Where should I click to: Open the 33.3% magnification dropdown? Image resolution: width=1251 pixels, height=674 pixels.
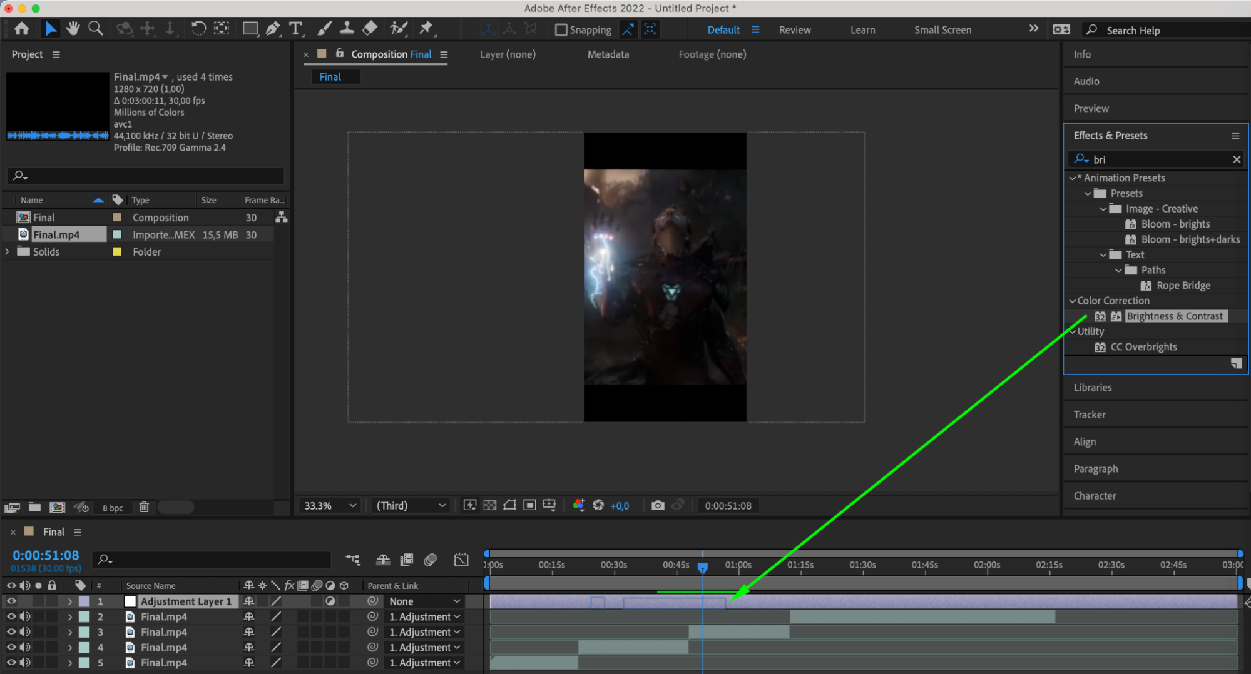pyautogui.click(x=330, y=505)
